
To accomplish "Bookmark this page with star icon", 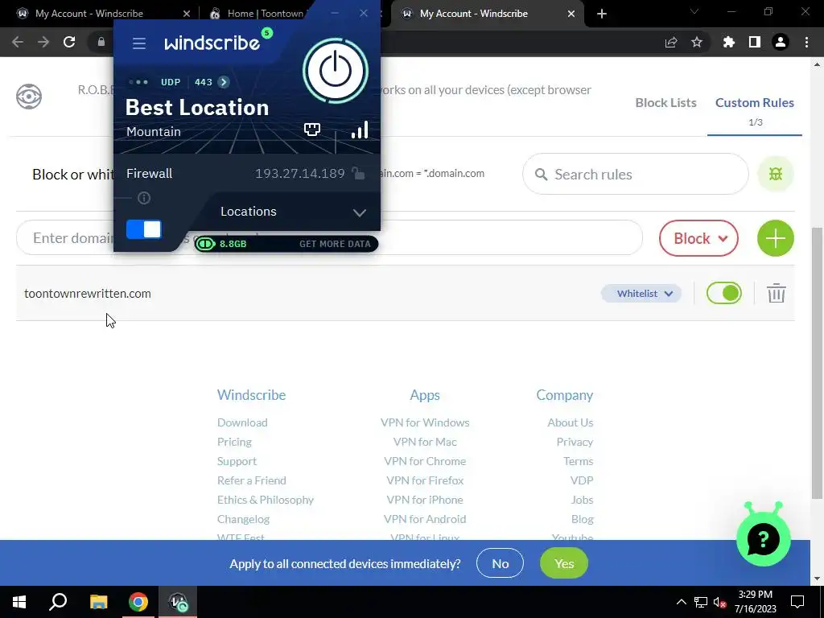I will coord(697,42).
